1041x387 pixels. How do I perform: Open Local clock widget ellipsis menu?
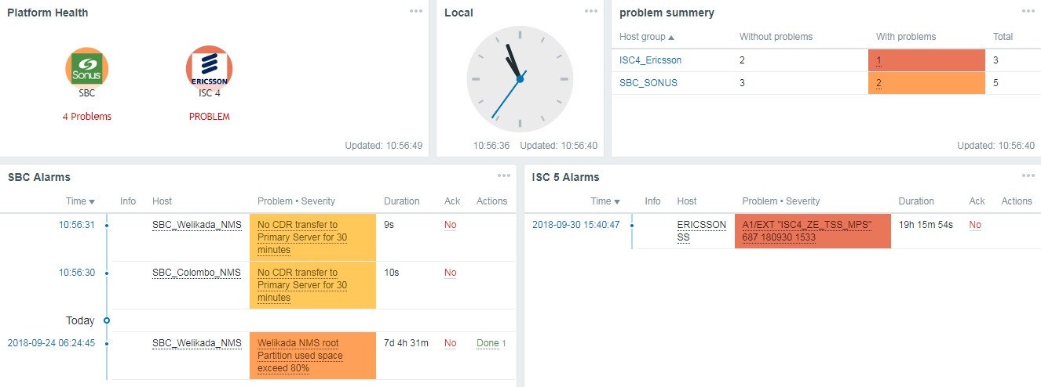(x=591, y=11)
